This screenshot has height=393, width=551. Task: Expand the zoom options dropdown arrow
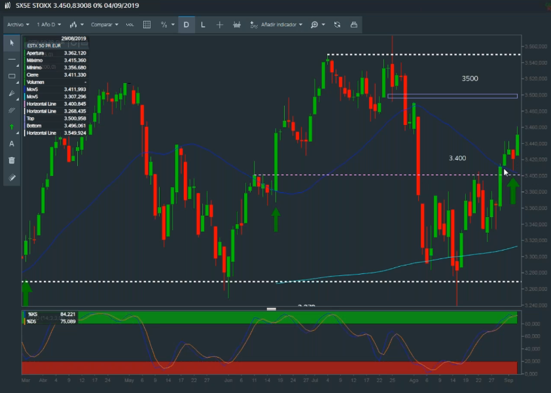click(323, 25)
